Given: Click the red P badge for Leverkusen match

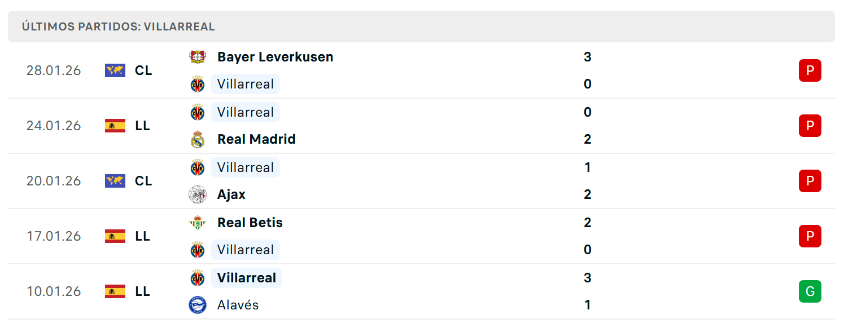Looking at the screenshot, I should [x=810, y=70].
